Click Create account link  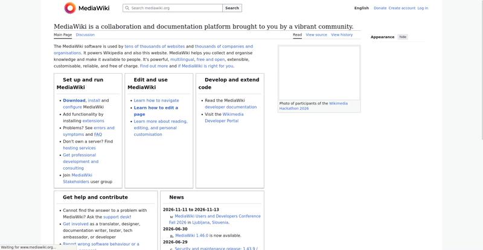(x=402, y=8)
